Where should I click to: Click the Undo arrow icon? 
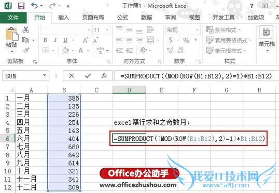pyautogui.click(x=35, y=6)
